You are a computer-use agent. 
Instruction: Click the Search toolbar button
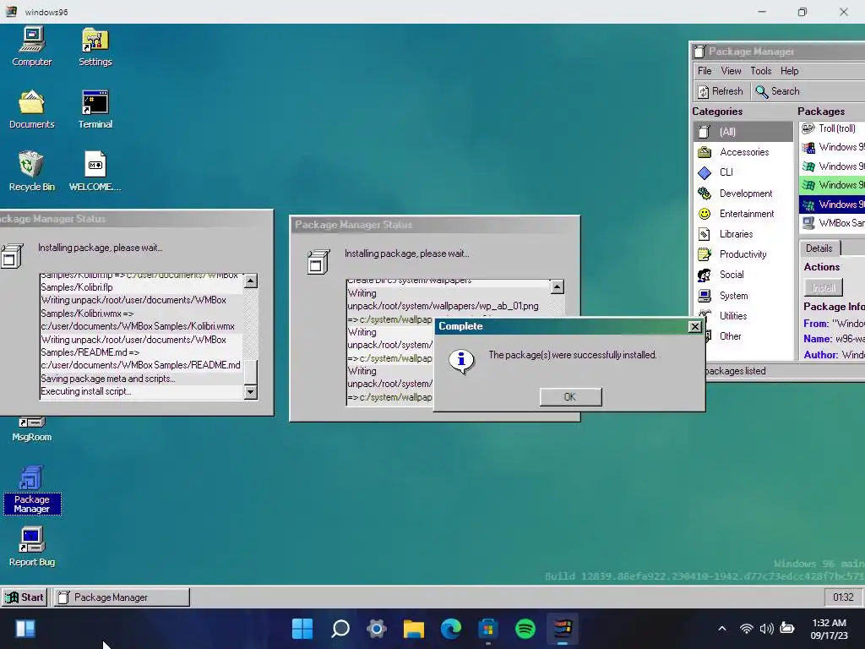click(x=778, y=91)
